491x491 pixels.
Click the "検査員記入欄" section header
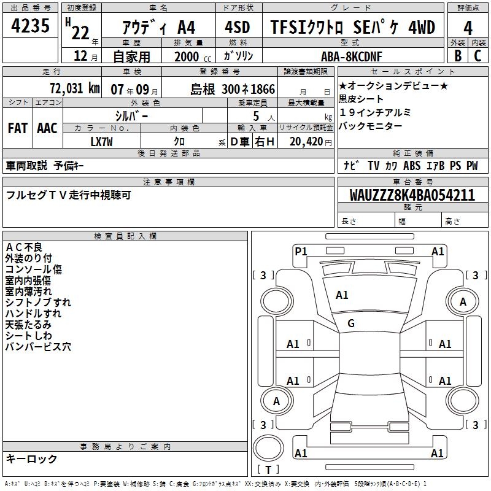125,236
